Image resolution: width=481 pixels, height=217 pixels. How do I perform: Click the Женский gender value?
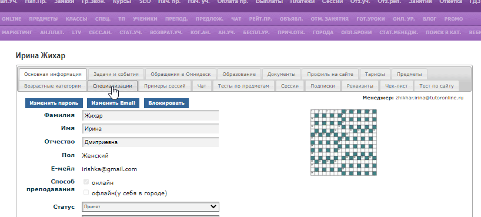click(x=95, y=156)
